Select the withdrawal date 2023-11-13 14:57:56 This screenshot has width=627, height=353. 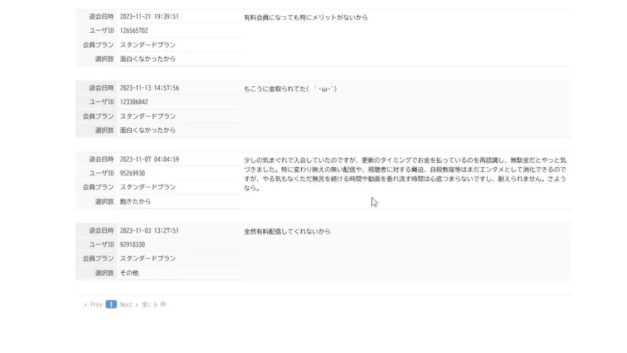[x=149, y=88]
